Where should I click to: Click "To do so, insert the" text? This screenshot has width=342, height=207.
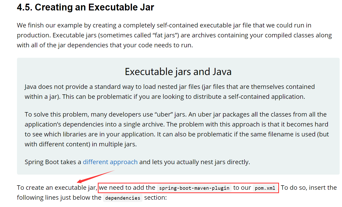coord(309,188)
